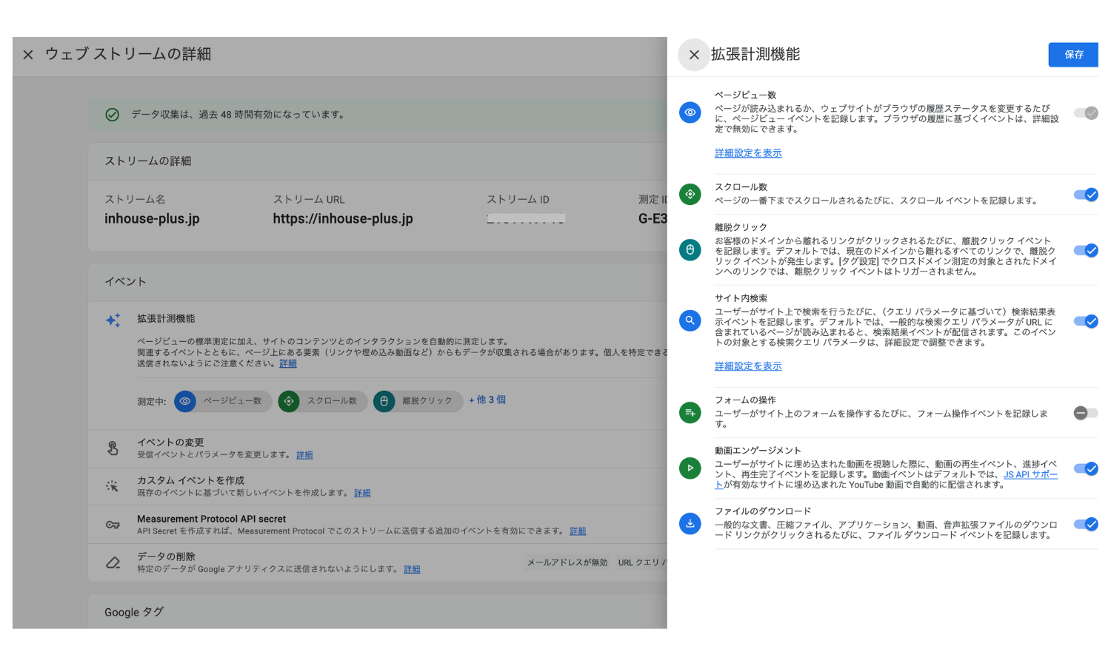Screen dimensions: 1111x666
Task: Show more with + 他 3 個
Action: (x=487, y=400)
